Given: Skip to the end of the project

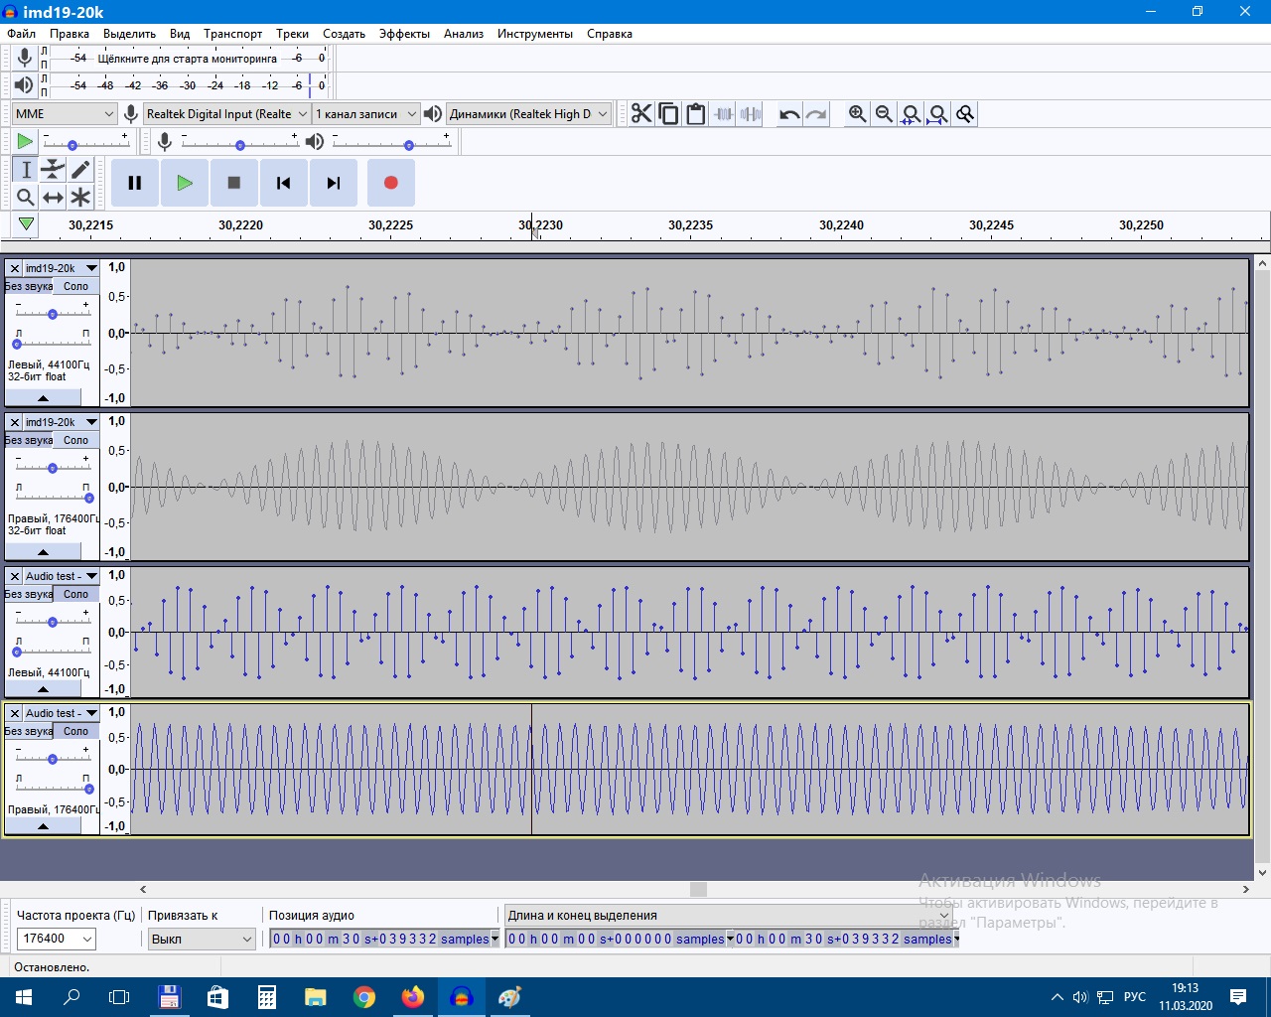Looking at the screenshot, I should pyautogui.click(x=334, y=183).
